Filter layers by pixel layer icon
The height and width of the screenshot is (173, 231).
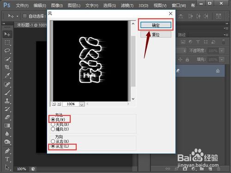pyautogui.click(x=183, y=42)
